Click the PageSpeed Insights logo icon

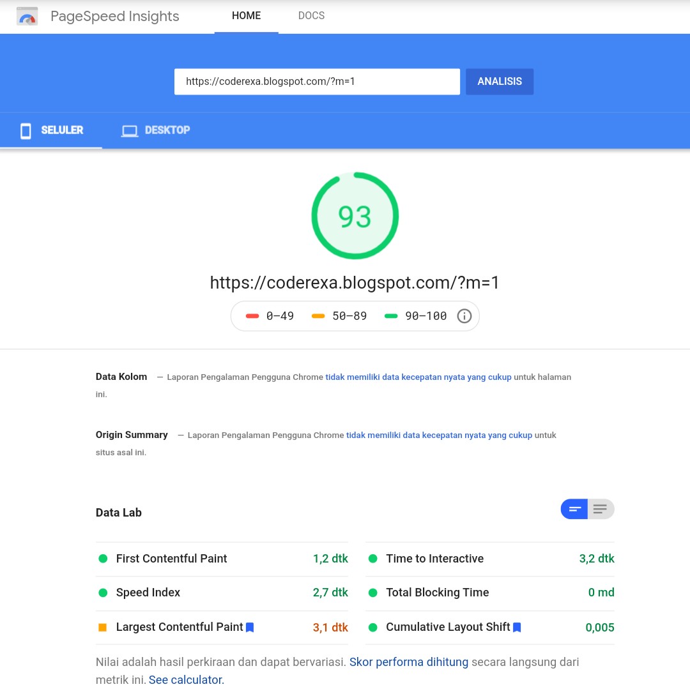(x=27, y=16)
